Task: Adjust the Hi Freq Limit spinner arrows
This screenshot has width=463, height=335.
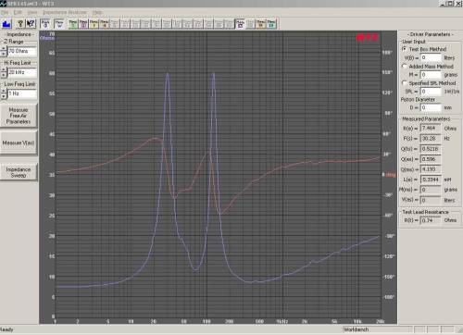Action: (x=4, y=72)
